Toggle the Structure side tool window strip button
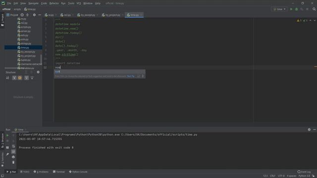The width and height of the screenshot is (317, 178). click(x=2, y=141)
